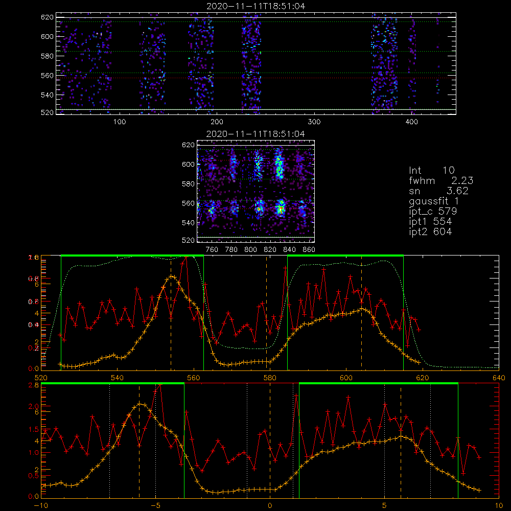Click red y-axis label 0.5 on bottom plot
Viewport: 511px width, 511px height.
34,476
